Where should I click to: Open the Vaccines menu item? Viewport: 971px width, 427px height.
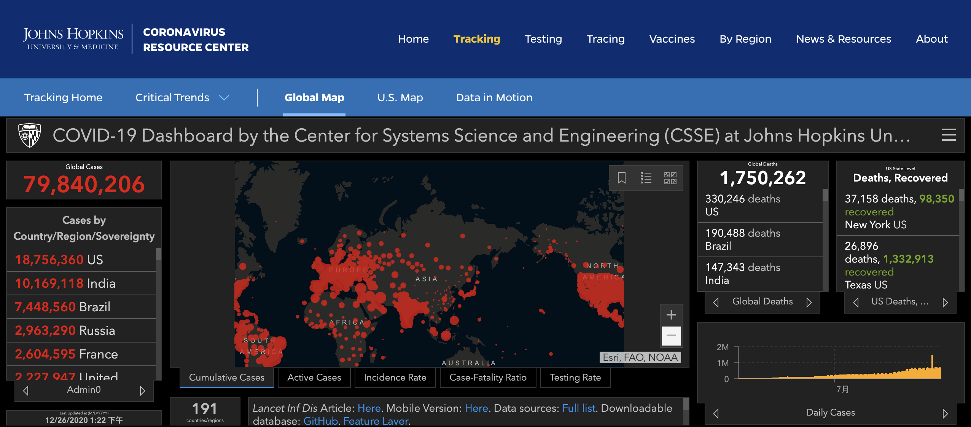[x=672, y=39]
